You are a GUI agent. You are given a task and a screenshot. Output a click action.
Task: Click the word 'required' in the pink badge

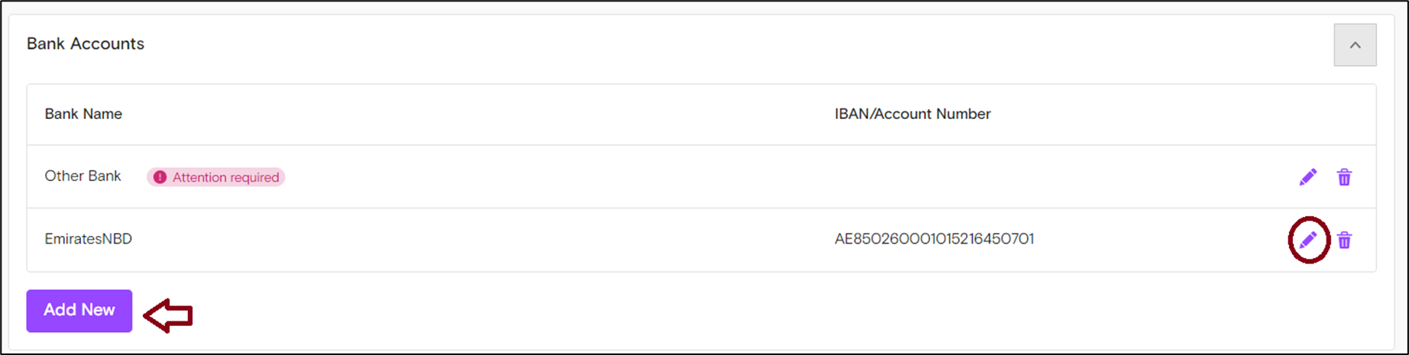tap(254, 177)
